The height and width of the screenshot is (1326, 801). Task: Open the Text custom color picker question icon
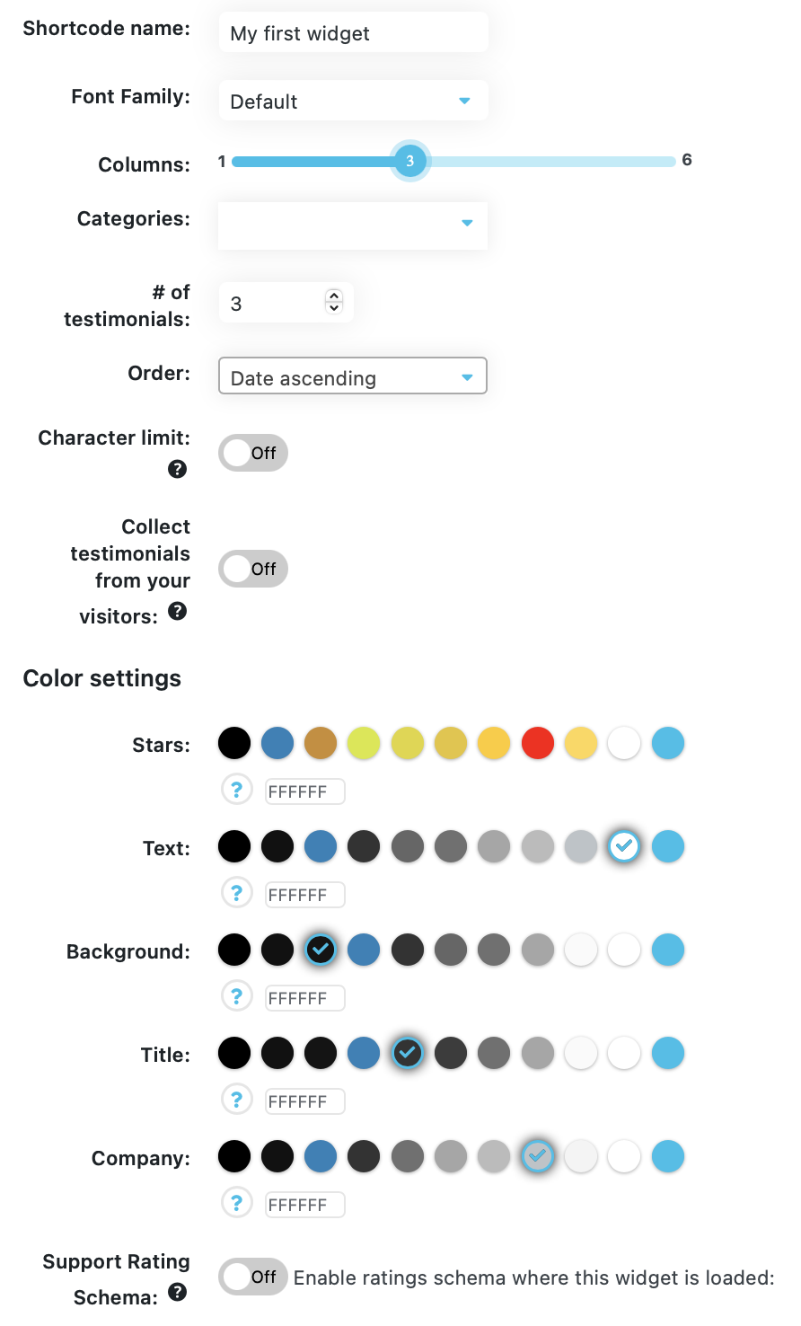(236, 893)
